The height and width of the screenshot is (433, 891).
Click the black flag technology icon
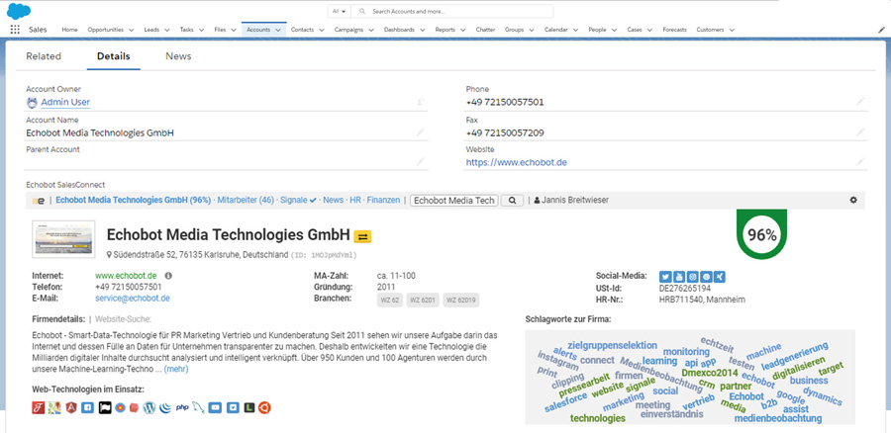point(104,407)
